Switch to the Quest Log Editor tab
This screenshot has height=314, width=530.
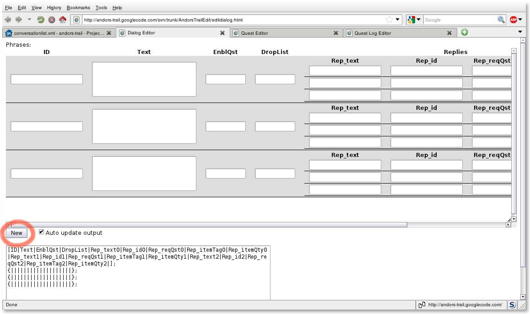(x=396, y=33)
